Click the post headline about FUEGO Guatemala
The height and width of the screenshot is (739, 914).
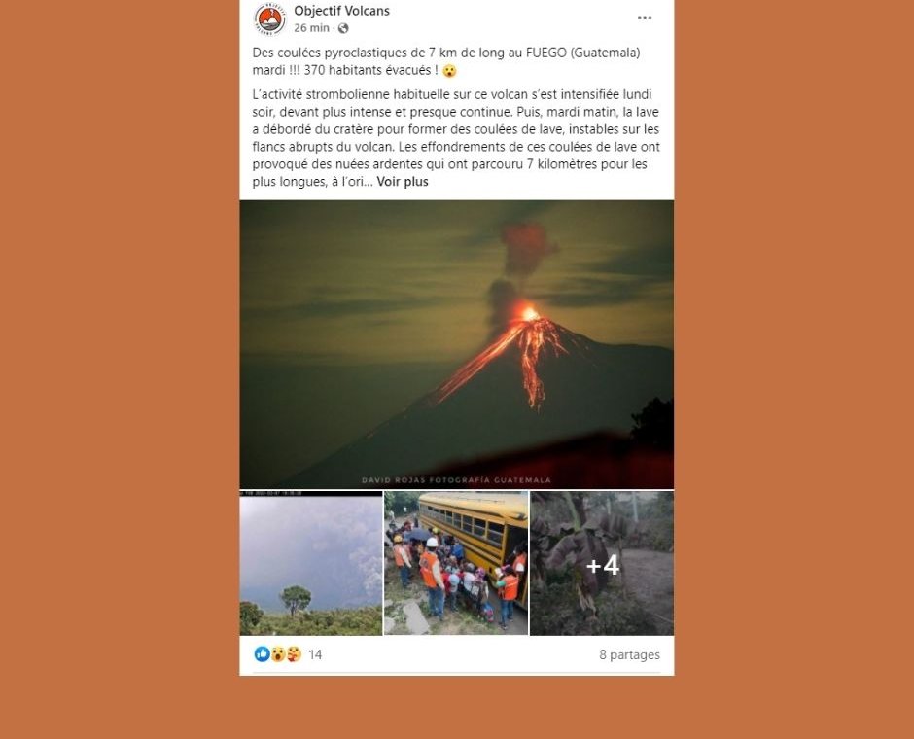coord(447,61)
